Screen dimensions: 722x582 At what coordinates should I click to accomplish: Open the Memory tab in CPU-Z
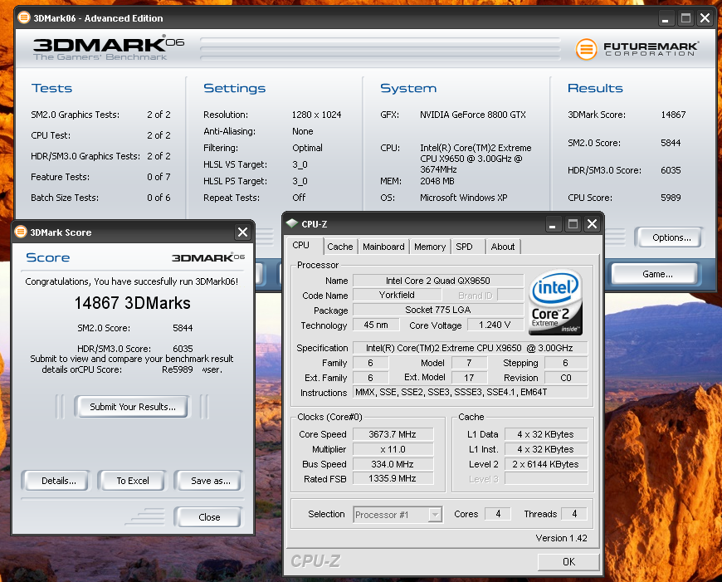pyautogui.click(x=430, y=247)
